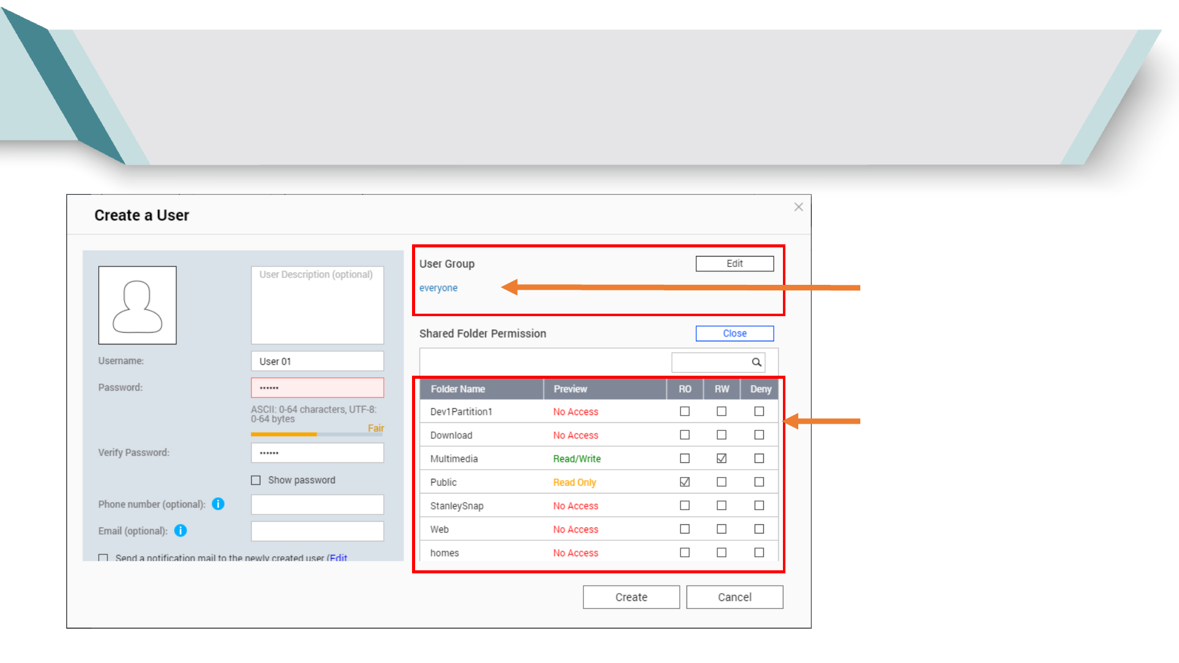Viewport: 1179px width, 663px height.
Task: Click the email info icon
Action: click(181, 530)
